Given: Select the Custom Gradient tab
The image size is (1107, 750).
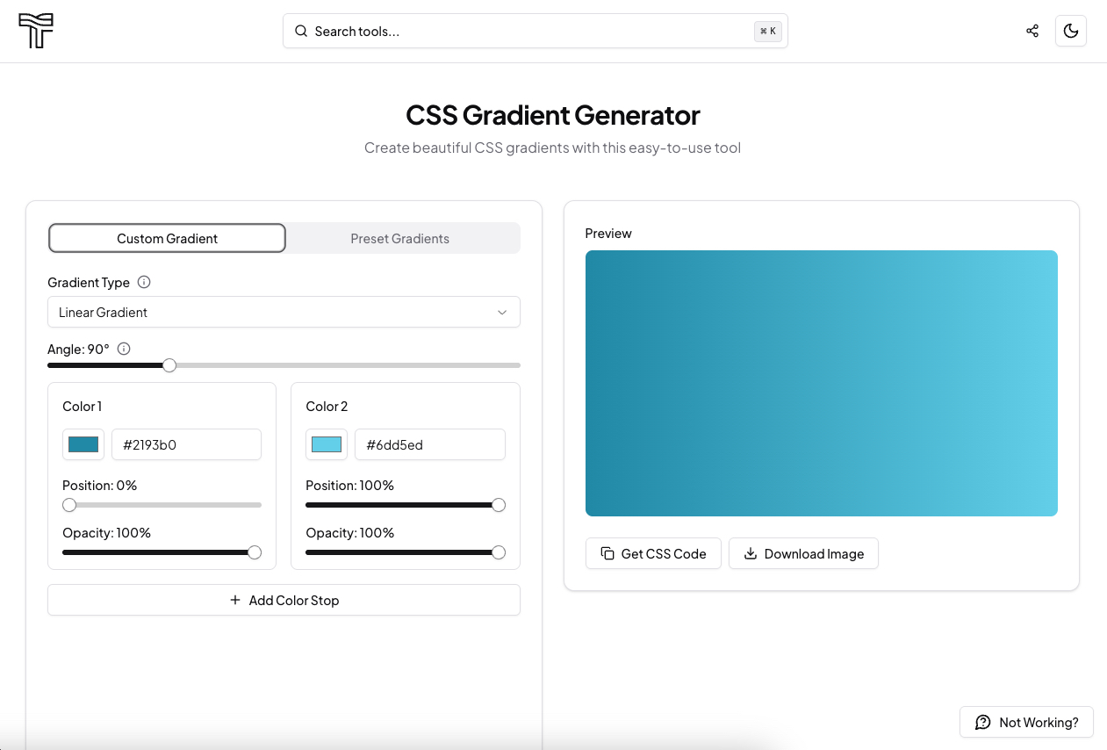Looking at the screenshot, I should point(167,238).
